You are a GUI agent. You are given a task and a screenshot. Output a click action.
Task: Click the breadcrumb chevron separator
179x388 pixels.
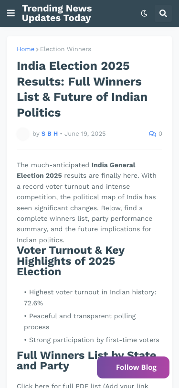37,49
